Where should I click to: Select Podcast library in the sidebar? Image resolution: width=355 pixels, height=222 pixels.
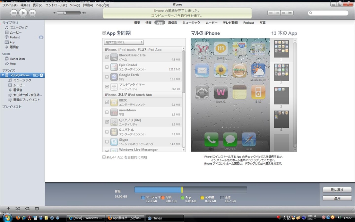(15, 37)
